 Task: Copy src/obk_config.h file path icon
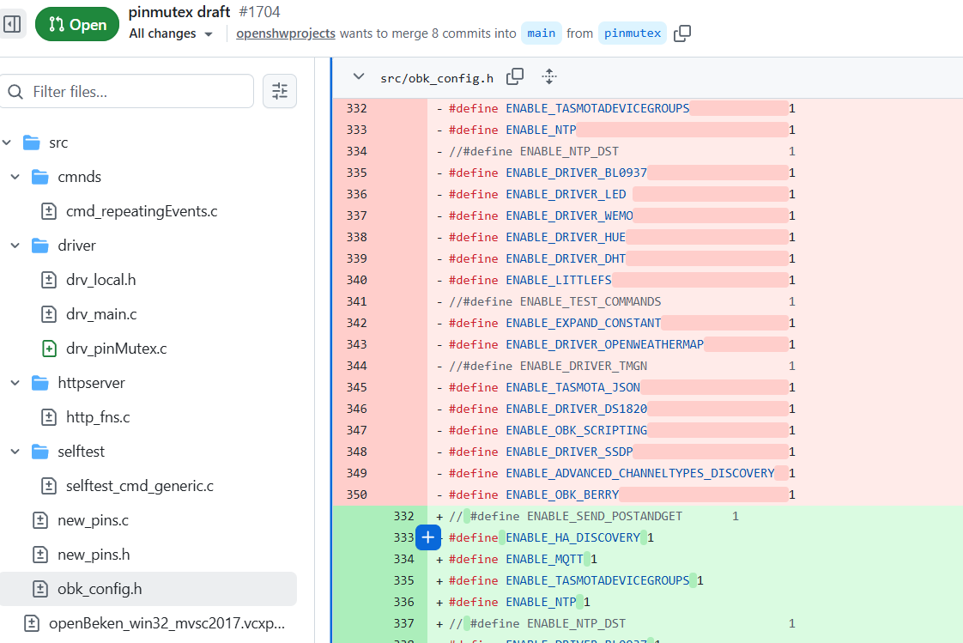click(515, 76)
